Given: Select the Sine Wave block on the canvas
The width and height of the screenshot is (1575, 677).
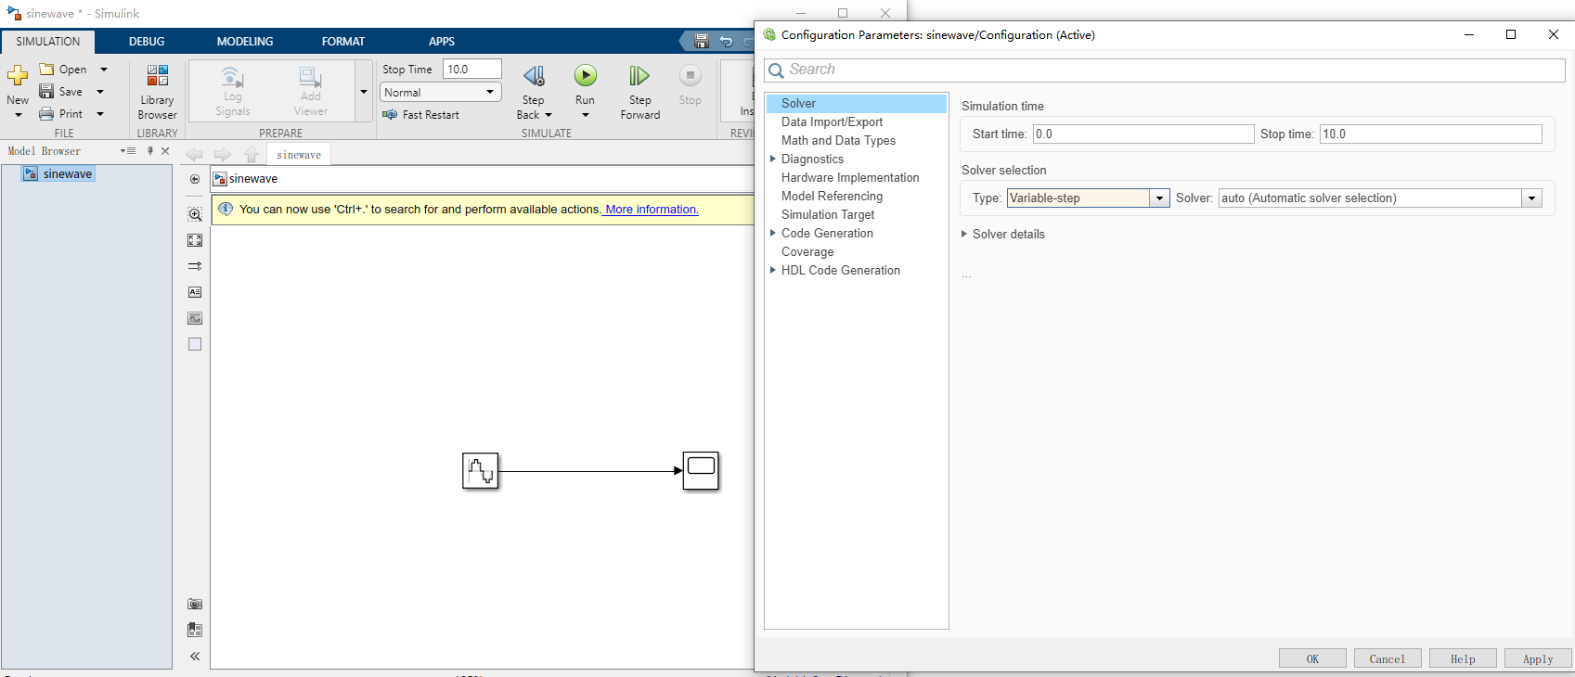Looking at the screenshot, I should click(x=481, y=471).
